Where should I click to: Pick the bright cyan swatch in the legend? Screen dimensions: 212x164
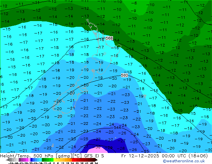pos(41,160)
